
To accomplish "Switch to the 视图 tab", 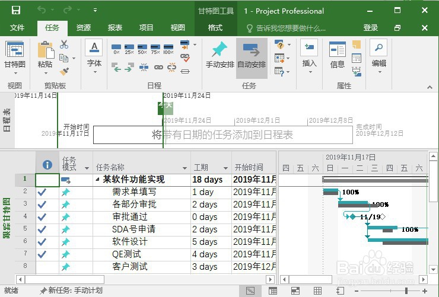I will pos(177,28).
